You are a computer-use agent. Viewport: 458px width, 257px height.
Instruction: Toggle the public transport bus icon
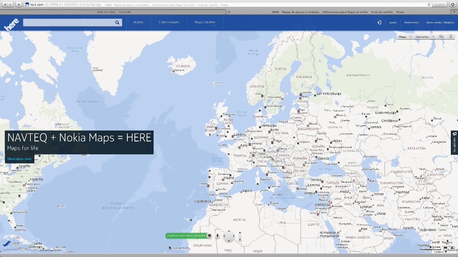click(x=451, y=36)
